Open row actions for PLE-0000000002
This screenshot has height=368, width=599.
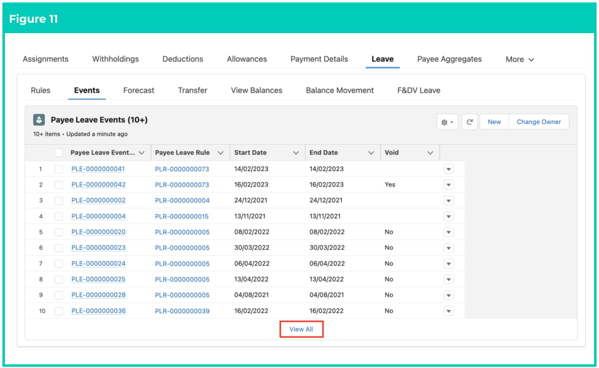tap(449, 201)
